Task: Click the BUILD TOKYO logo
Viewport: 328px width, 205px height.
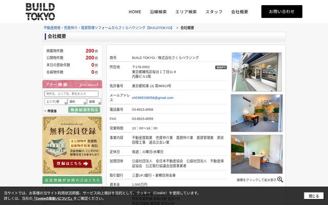Action: pos(40,11)
